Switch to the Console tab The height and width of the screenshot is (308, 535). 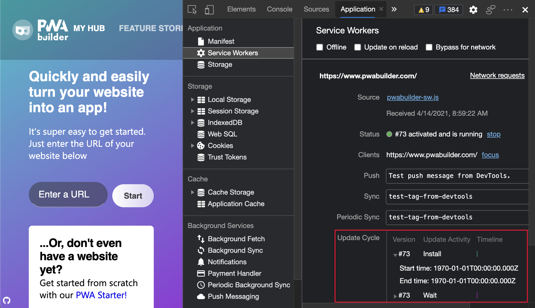click(x=279, y=9)
